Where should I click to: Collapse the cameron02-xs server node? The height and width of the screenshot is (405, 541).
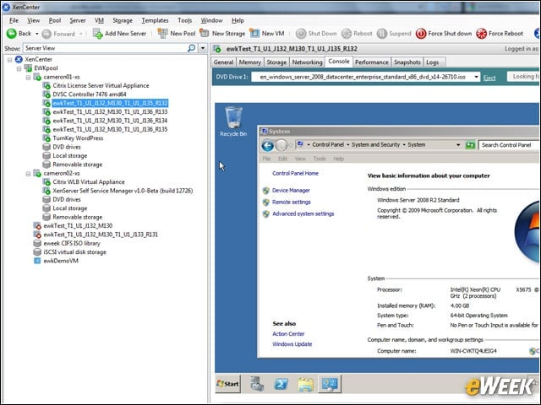(28, 174)
